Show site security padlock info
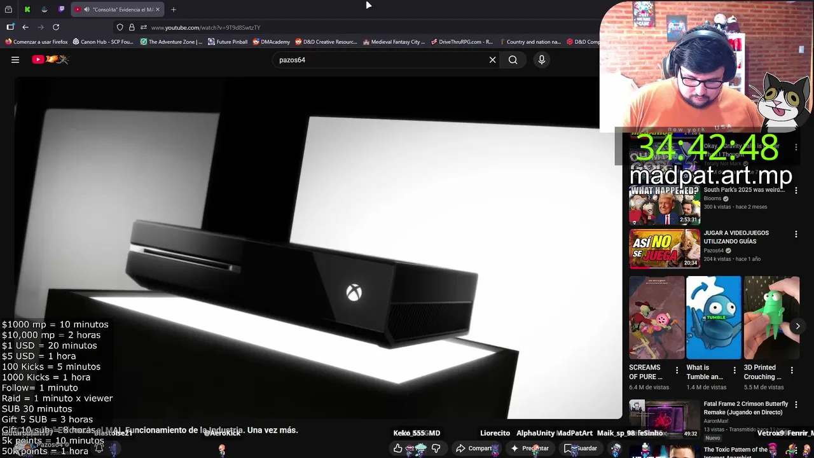814x458 pixels. click(x=132, y=27)
